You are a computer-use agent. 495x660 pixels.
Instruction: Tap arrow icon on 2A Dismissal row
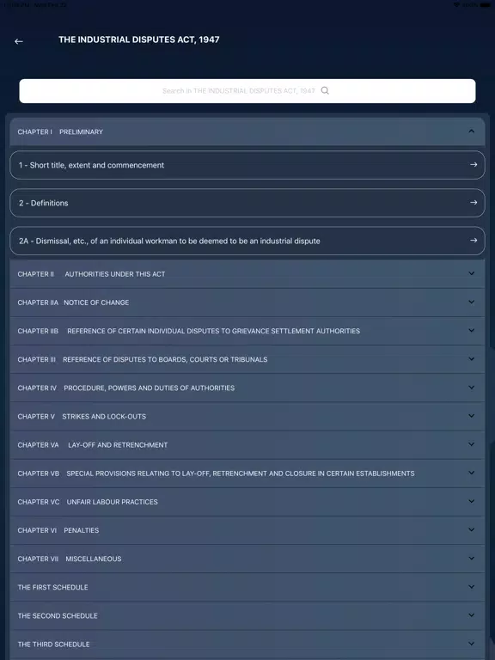click(x=474, y=241)
